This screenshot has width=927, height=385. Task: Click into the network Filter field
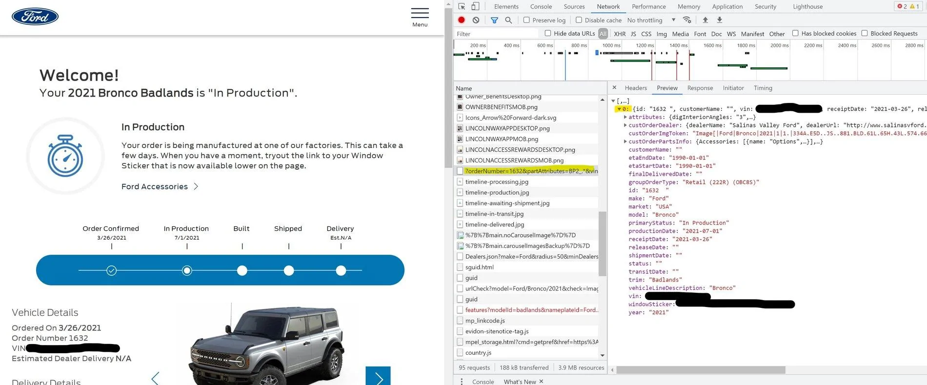point(497,34)
